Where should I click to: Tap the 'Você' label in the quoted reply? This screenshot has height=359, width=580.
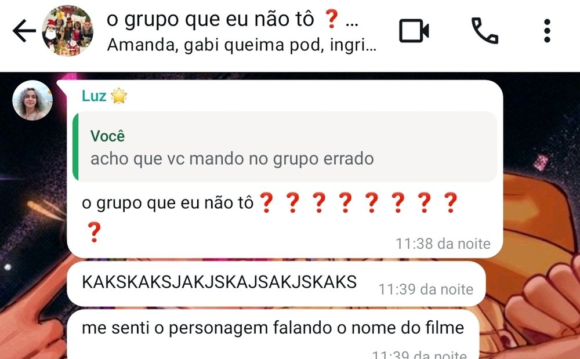coord(107,136)
